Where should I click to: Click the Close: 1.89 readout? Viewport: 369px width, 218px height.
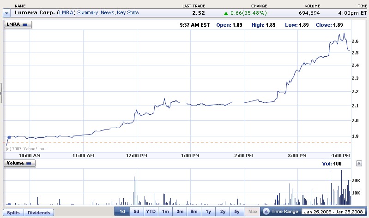tap(329, 25)
